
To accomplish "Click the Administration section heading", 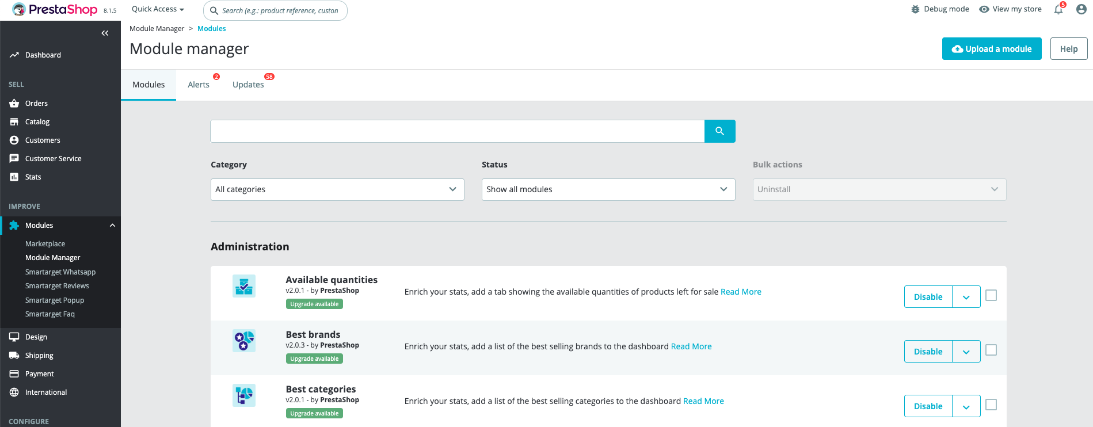I will (250, 247).
